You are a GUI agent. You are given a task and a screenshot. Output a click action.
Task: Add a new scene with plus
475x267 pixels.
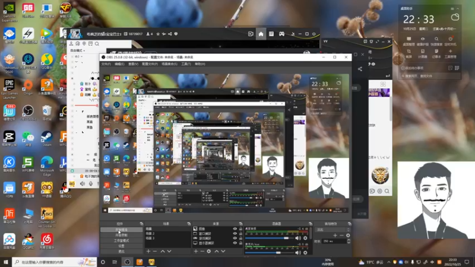point(148,251)
